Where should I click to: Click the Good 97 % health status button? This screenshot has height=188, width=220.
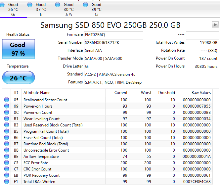coord(19,49)
